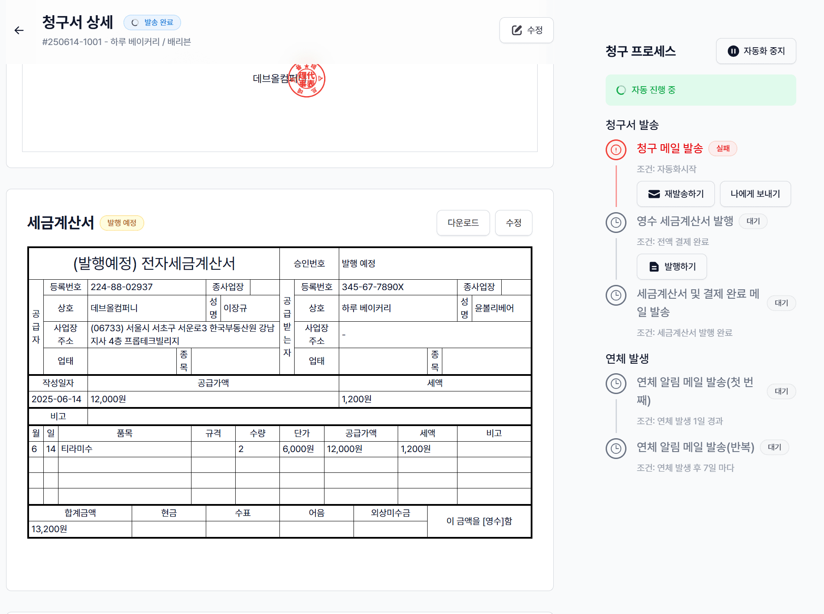This screenshot has width=824, height=614.
Task: Click the supplier name 데브올컴퍼니 cell
Action: tap(147, 308)
